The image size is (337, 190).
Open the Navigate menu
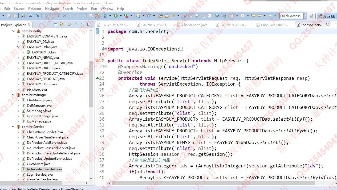[x=52, y=9]
